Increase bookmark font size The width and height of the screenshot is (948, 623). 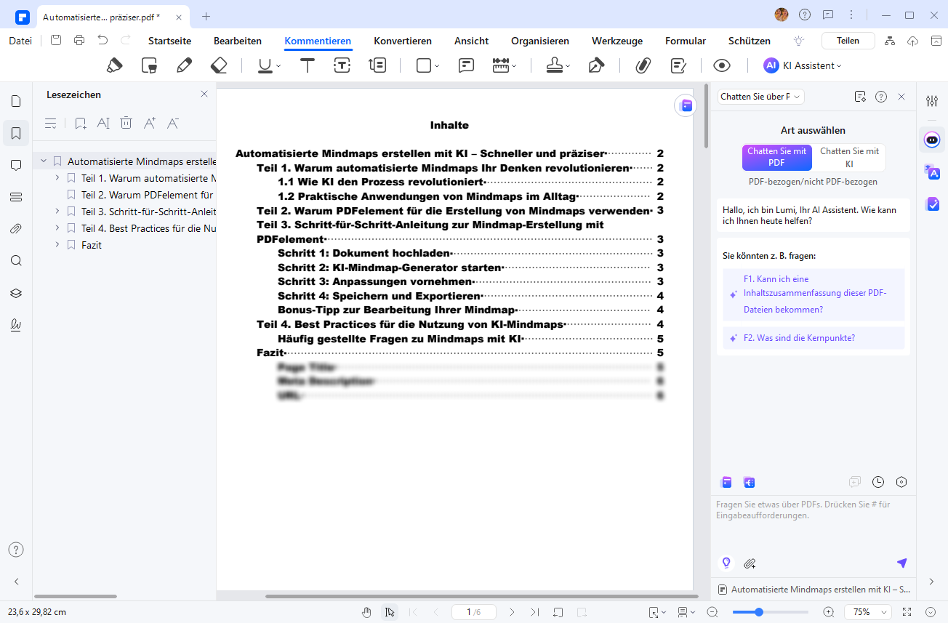pos(150,123)
